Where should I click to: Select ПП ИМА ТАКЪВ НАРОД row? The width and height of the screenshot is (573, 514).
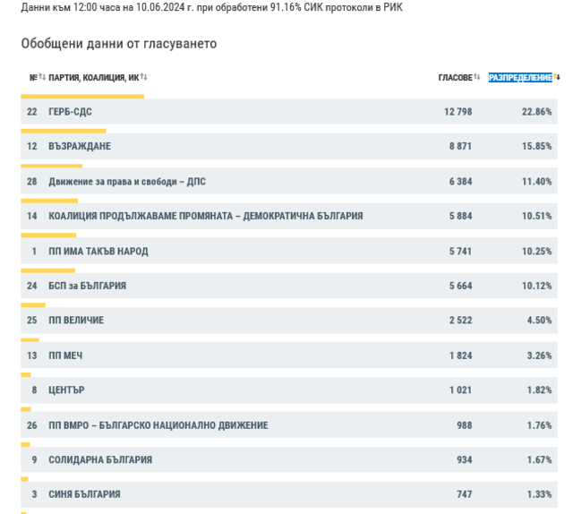pyautogui.click(x=289, y=251)
